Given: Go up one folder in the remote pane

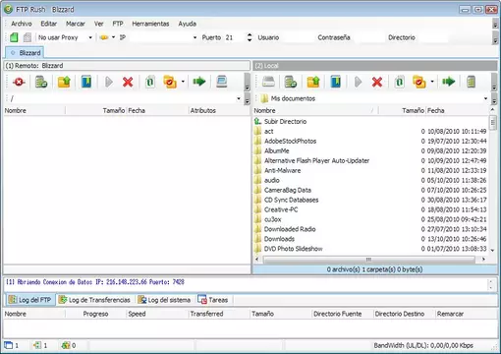Looking at the screenshot, I should tap(64, 82).
